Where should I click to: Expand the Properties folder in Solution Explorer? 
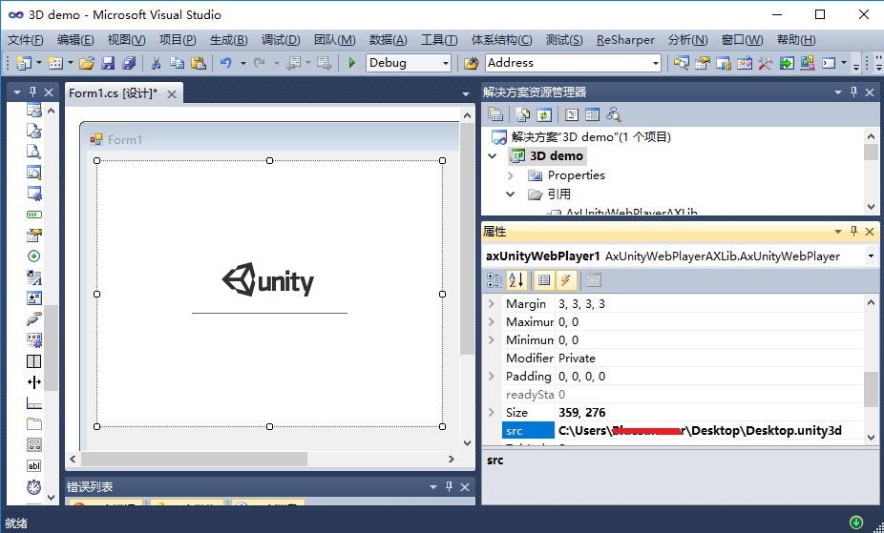point(510,175)
